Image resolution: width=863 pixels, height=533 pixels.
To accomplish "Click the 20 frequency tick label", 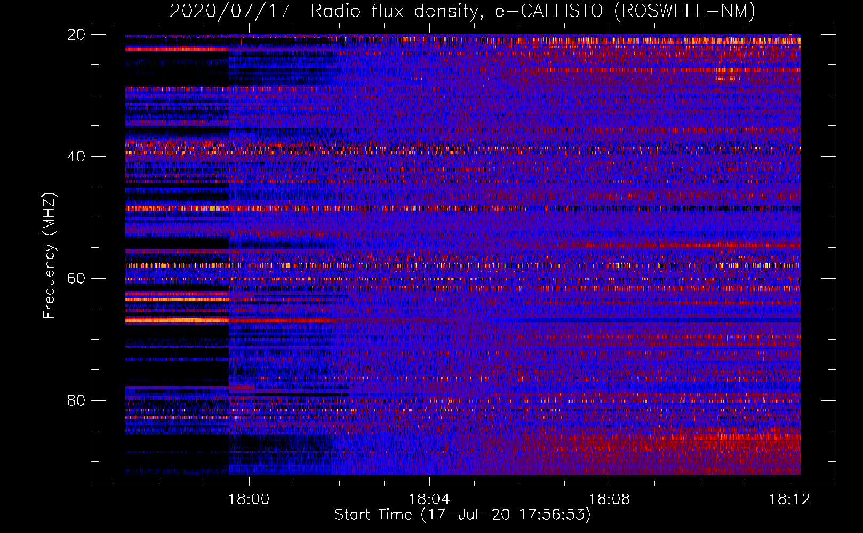I will [x=76, y=35].
